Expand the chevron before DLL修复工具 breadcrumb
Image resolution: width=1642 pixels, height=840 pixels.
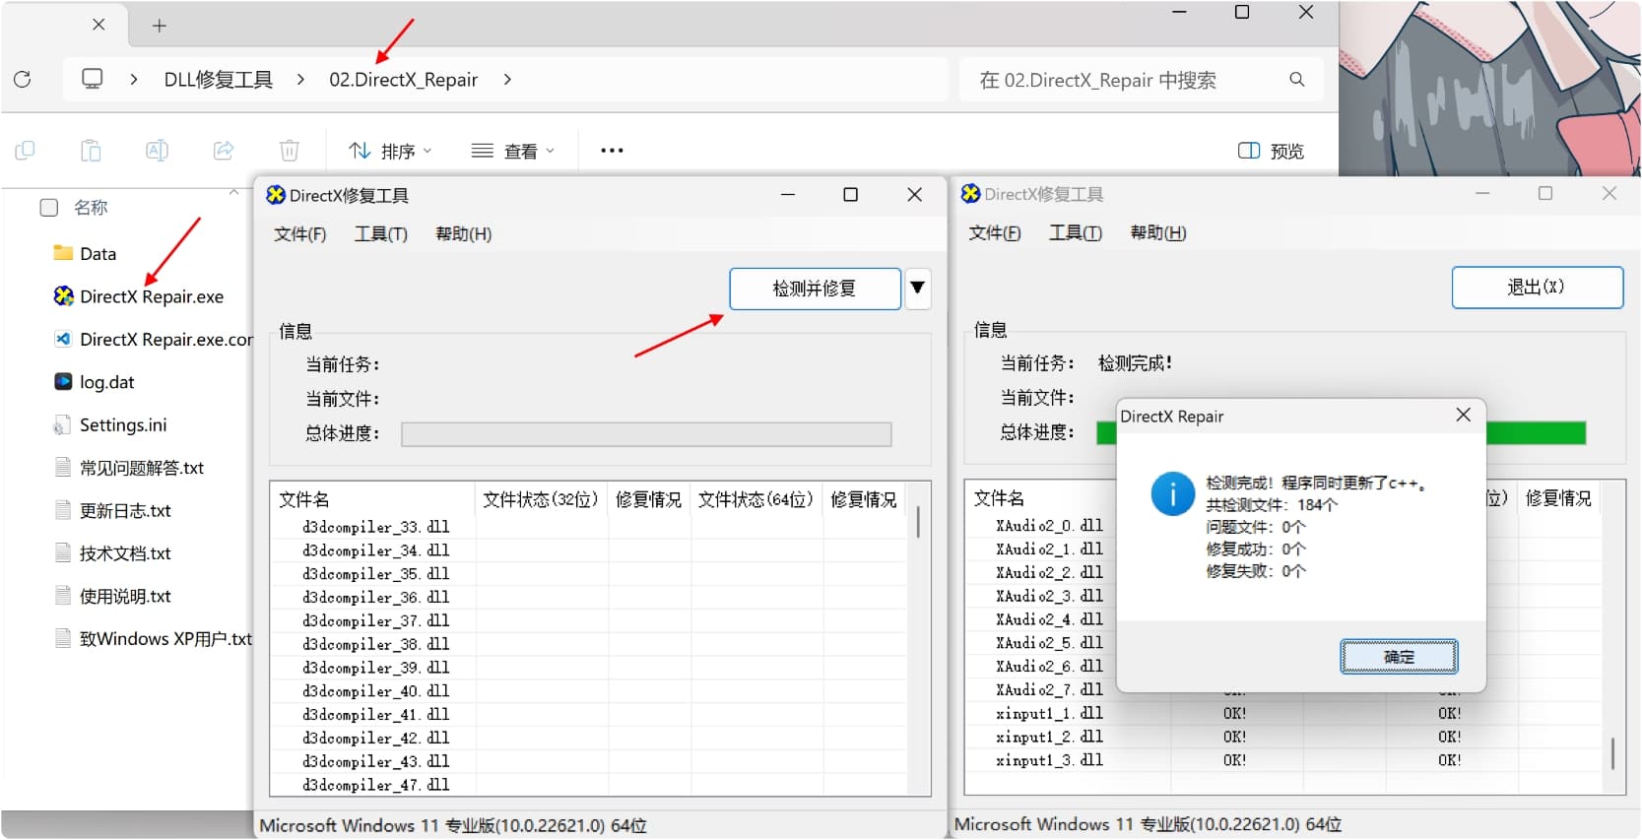coord(134,79)
